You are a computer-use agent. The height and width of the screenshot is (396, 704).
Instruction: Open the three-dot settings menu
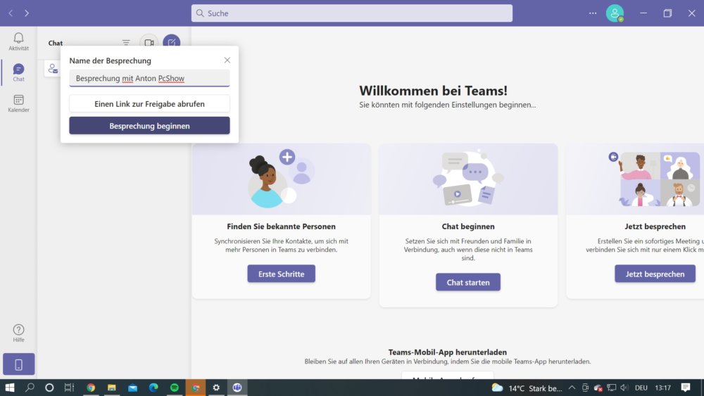[593, 13]
